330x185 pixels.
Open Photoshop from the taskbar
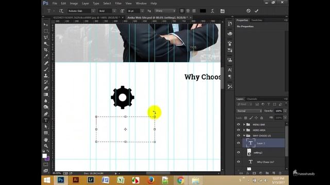[61, 180]
